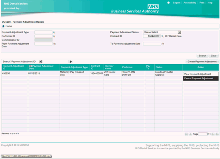Click the Logout link
This screenshot has height=159, width=220.
coord(176,3)
